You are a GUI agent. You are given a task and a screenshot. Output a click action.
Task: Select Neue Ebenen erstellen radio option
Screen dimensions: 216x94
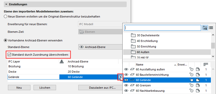6,17
